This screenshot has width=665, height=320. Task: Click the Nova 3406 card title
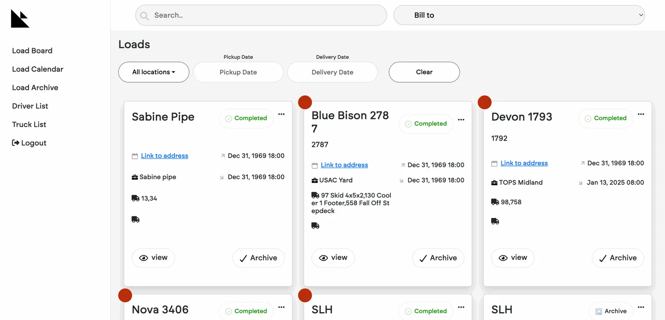160,310
